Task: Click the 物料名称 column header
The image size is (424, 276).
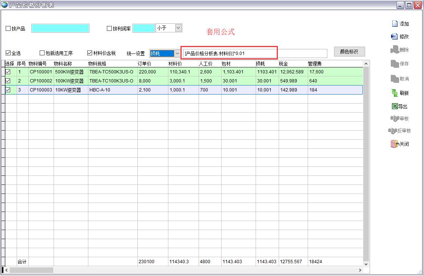Action: pyautogui.click(x=63, y=64)
